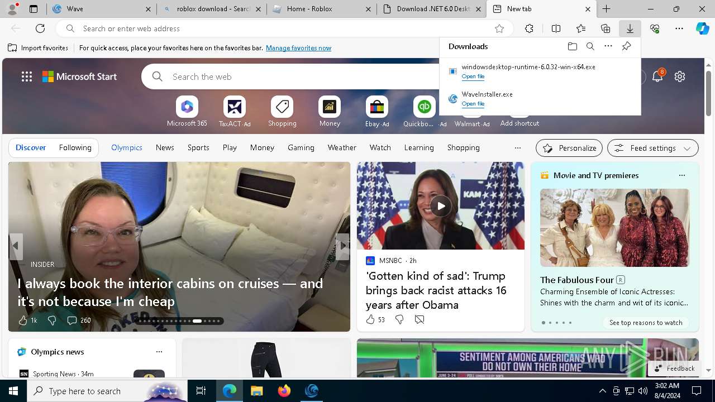The height and width of the screenshot is (402, 715).
Task: Open a new browser tab
Action: pyautogui.click(x=606, y=9)
